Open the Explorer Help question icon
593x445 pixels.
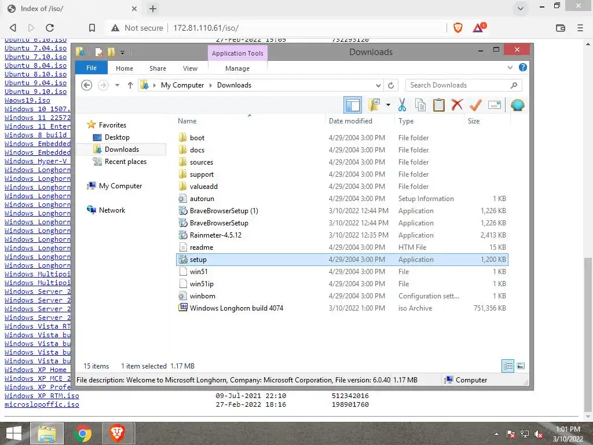point(523,67)
